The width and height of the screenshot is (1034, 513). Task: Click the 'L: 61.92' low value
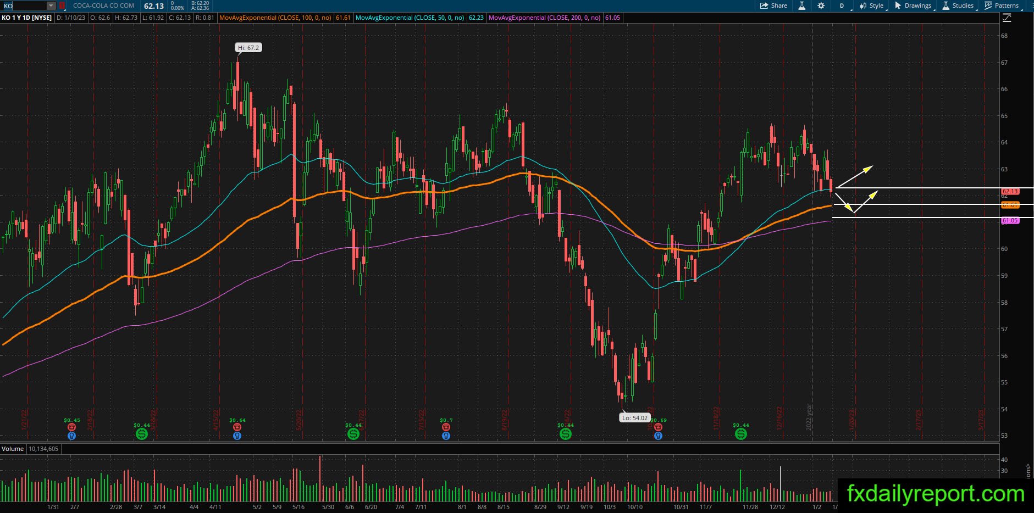(x=153, y=18)
